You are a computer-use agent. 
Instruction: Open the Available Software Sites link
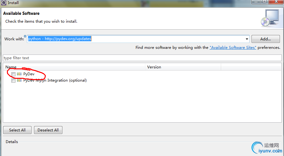pyautogui.click(x=233, y=48)
